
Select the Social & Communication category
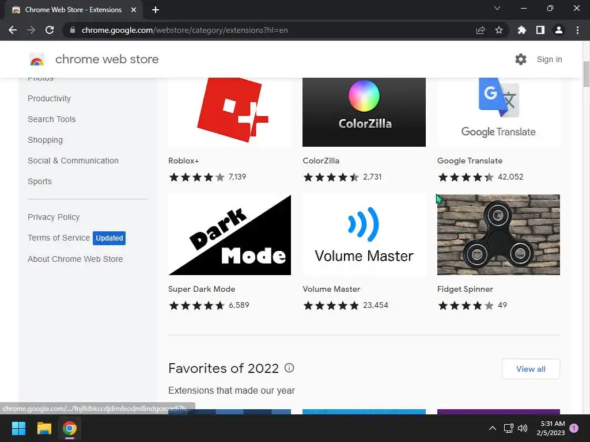click(73, 161)
